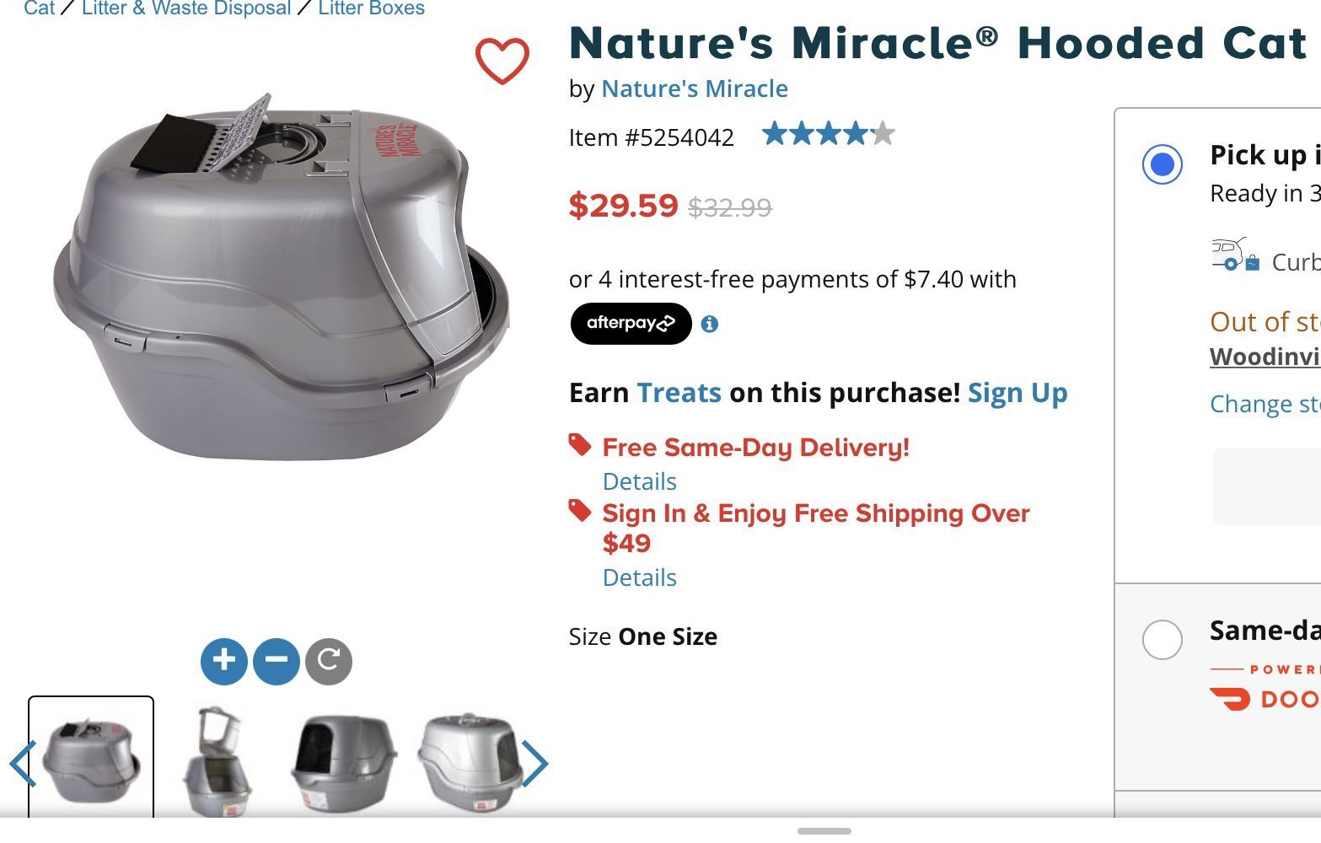
Task: Open the Afterpay info icon
Action: tap(710, 324)
